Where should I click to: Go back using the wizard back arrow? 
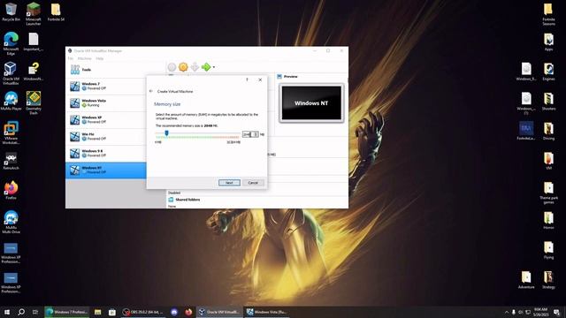click(151, 91)
